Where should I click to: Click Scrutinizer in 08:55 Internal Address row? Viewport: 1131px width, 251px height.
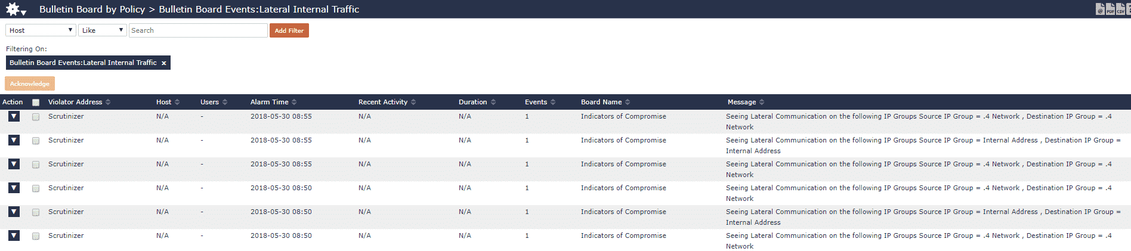coord(66,140)
